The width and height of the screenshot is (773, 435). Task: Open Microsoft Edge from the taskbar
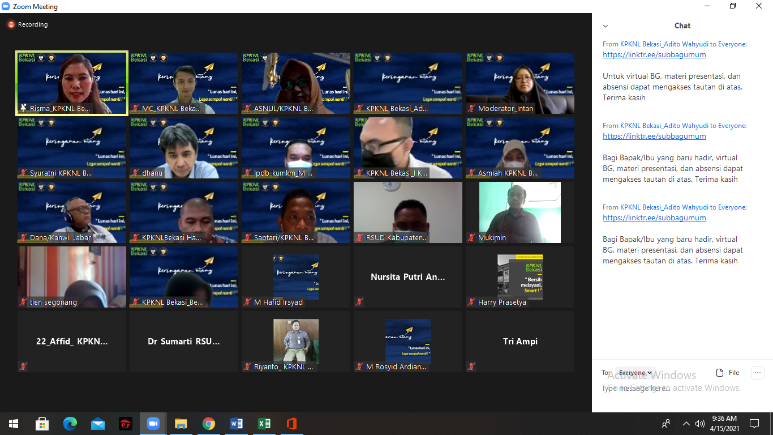(70, 424)
